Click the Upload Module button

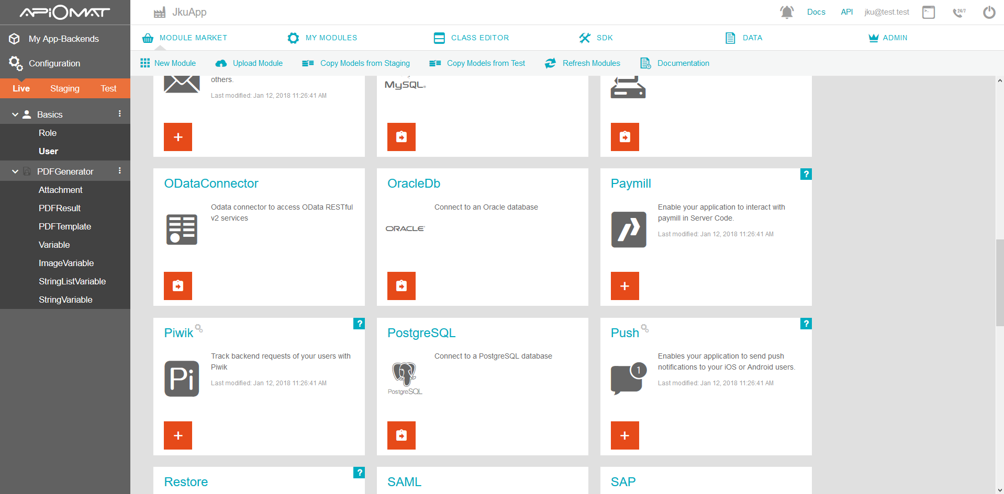click(249, 63)
